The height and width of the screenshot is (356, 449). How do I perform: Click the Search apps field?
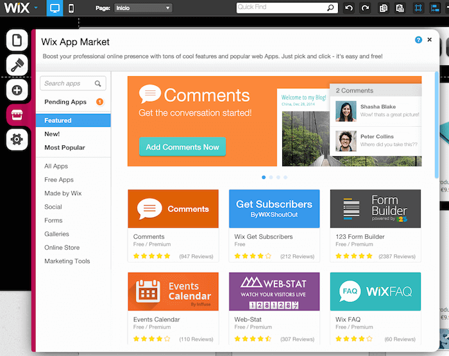coord(73,83)
